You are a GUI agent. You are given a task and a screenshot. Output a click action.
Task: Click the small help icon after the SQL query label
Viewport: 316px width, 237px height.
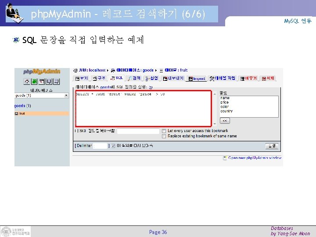click(151, 87)
